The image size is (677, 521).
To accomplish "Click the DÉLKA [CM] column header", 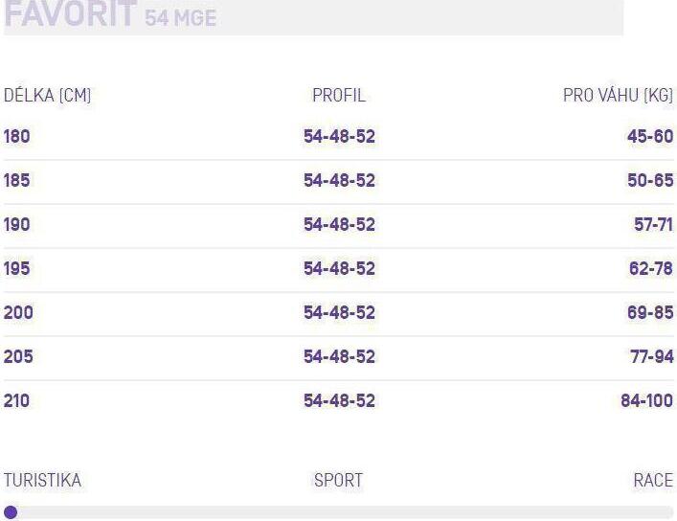I will pyautogui.click(x=48, y=95).
